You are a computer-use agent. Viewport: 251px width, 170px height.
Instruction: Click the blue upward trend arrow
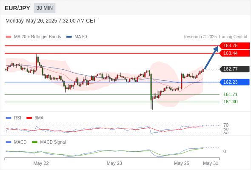point(211,57)
